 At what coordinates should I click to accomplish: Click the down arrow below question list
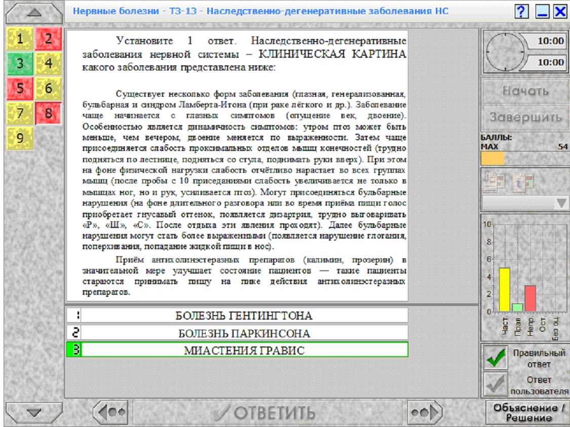click(34, 412)
